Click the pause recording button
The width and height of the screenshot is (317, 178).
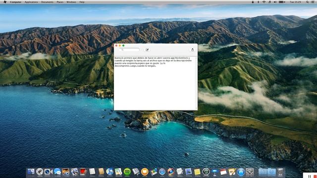tap(309, 177)
